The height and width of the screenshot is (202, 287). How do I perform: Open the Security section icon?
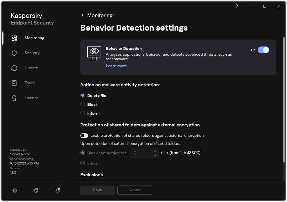pos(14,53)
